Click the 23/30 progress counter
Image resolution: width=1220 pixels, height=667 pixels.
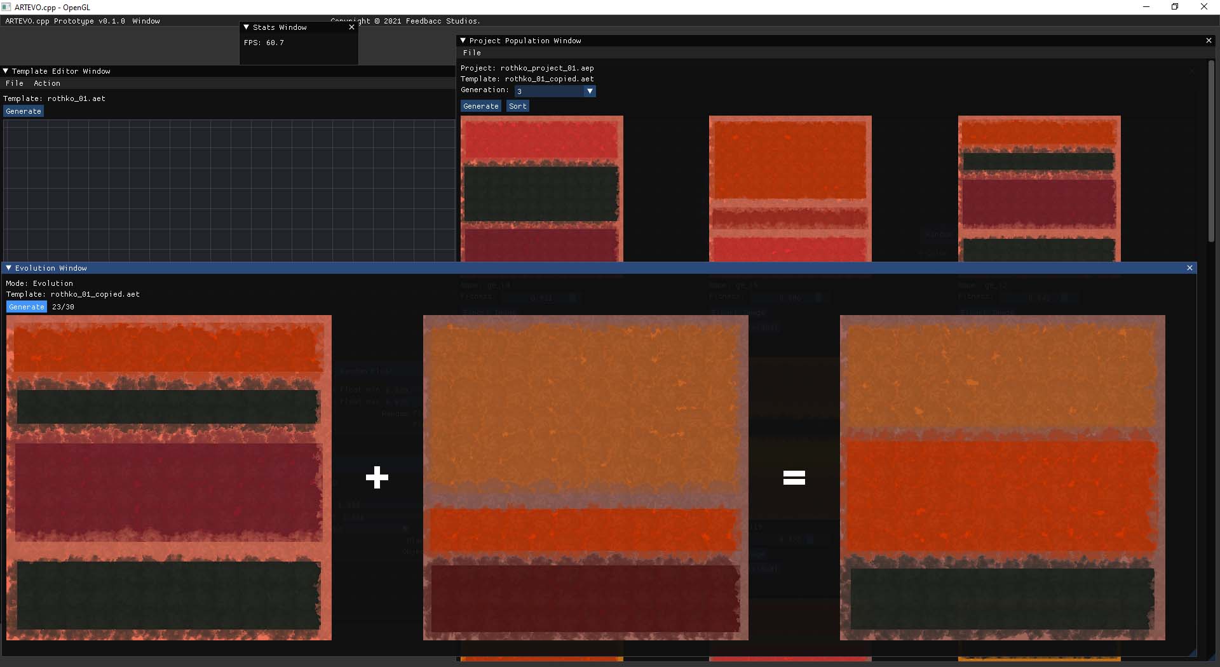[63, 307]
